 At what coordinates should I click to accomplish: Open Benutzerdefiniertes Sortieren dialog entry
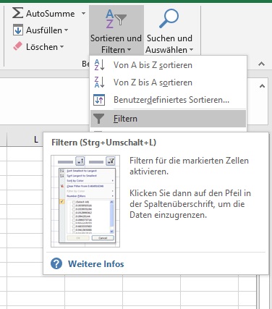point(169,100)
